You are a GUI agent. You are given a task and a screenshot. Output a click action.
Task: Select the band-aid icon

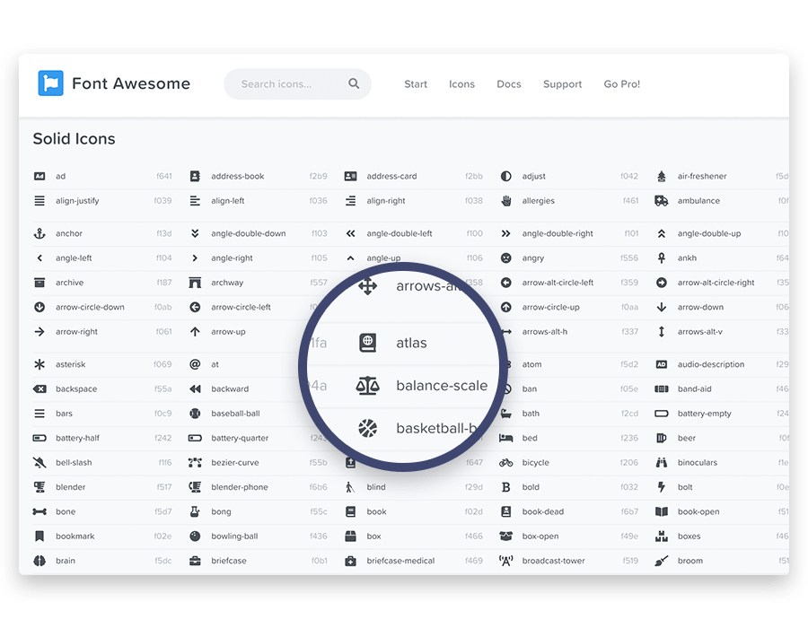point(662,388)
